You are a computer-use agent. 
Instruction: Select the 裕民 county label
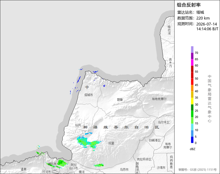point(78,125)
